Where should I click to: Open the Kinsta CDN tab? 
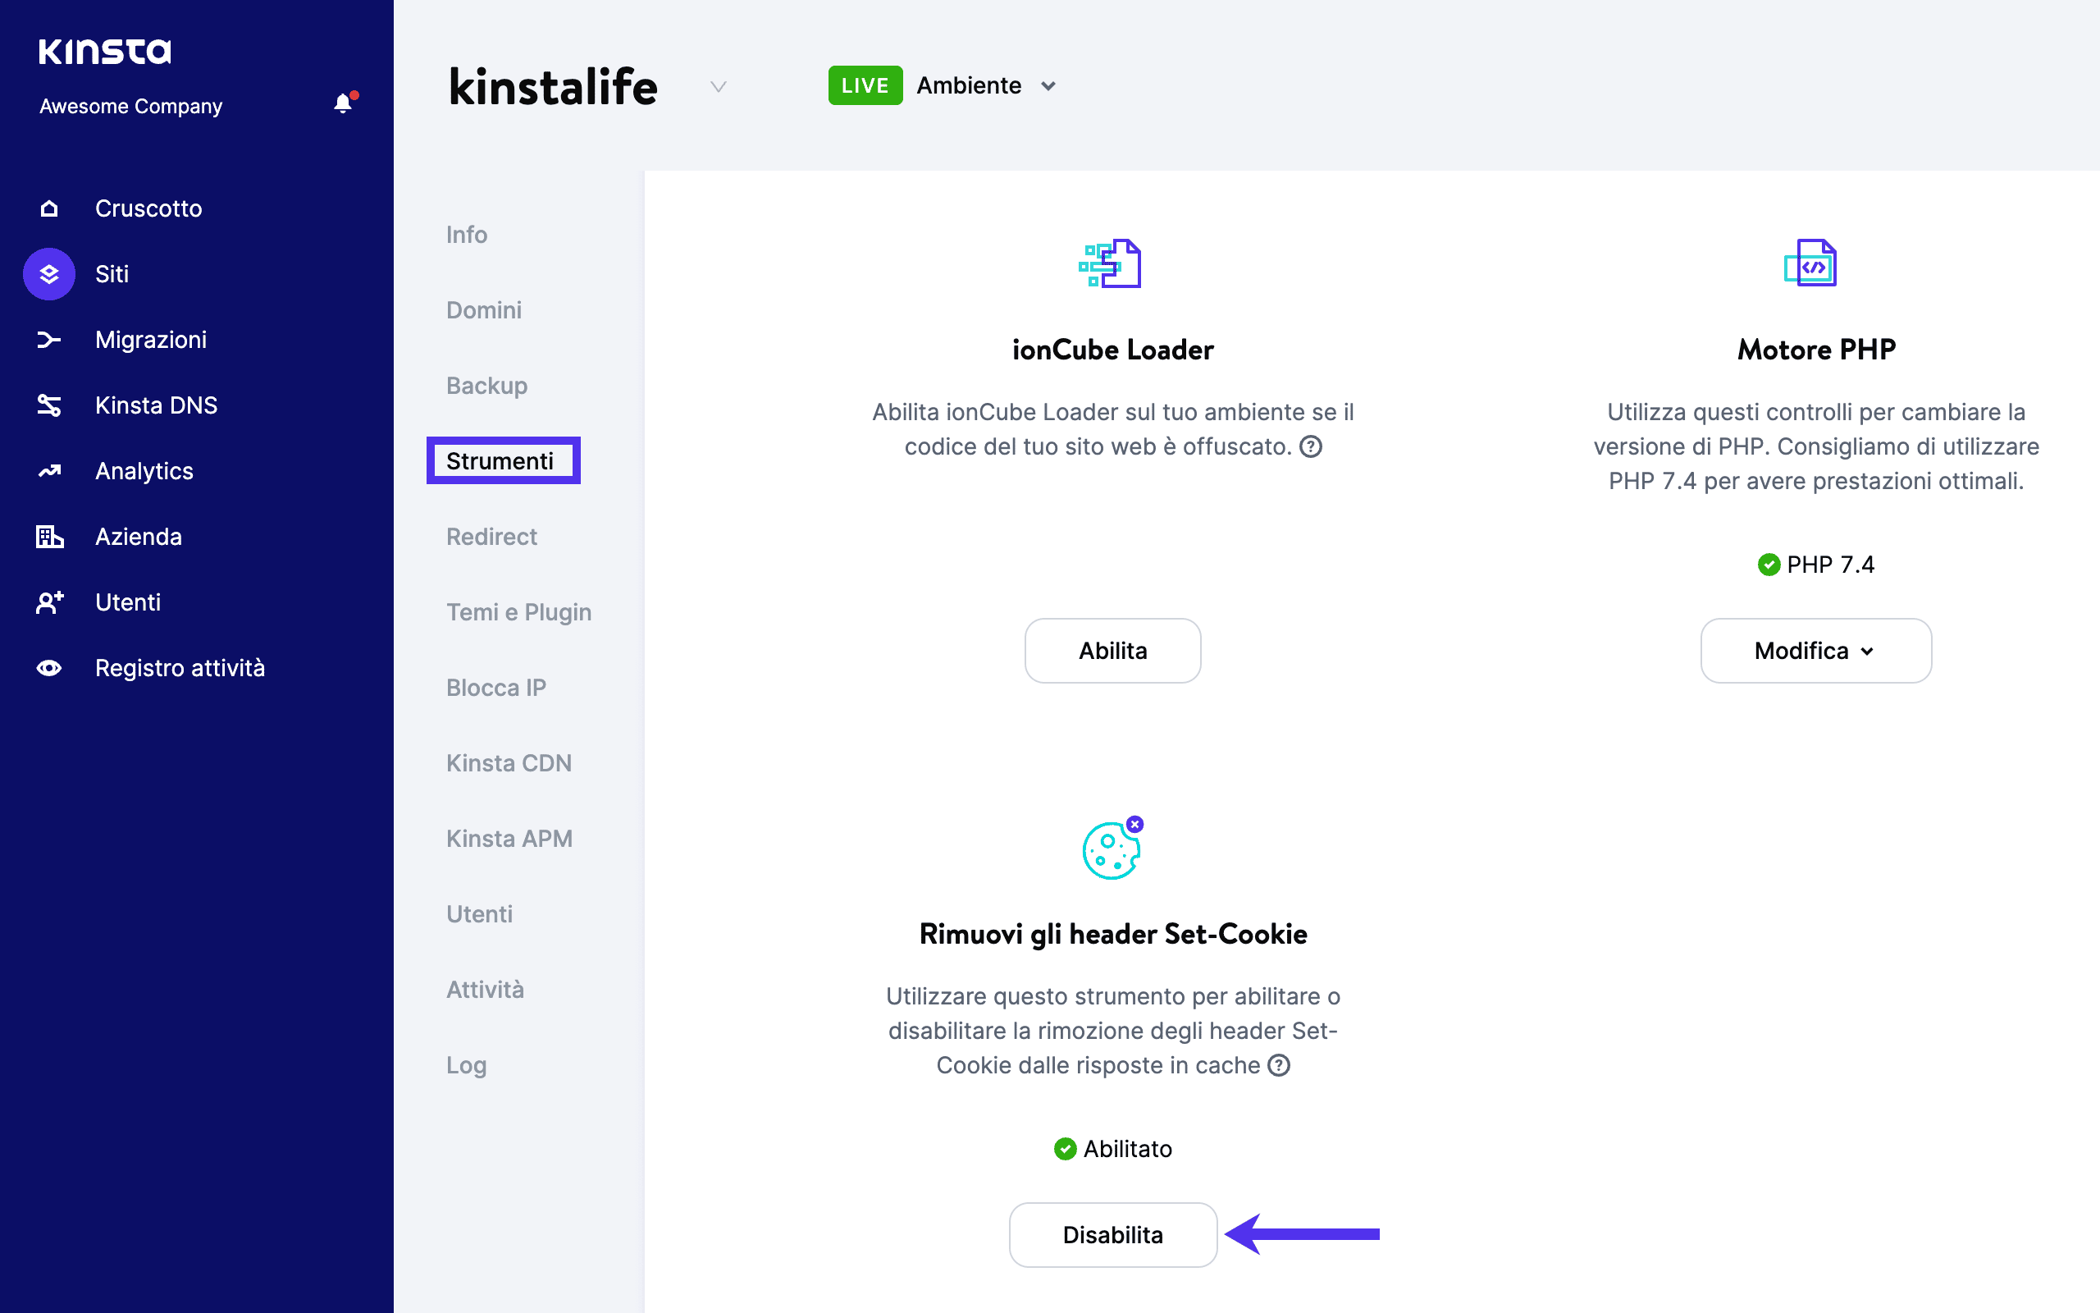[509, 763]
